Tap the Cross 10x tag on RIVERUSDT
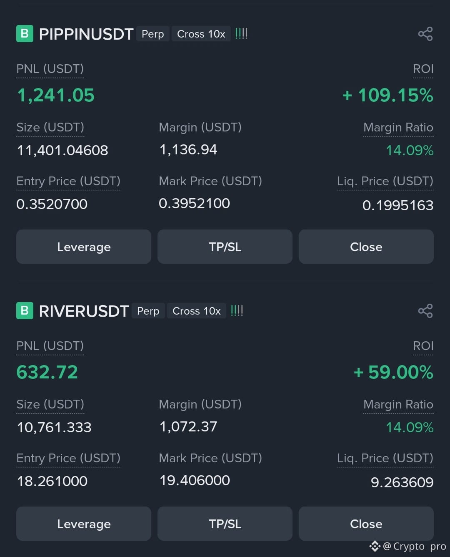Image resolution: width=450 pixels, height=557 pixels. [x=197, y=311]
